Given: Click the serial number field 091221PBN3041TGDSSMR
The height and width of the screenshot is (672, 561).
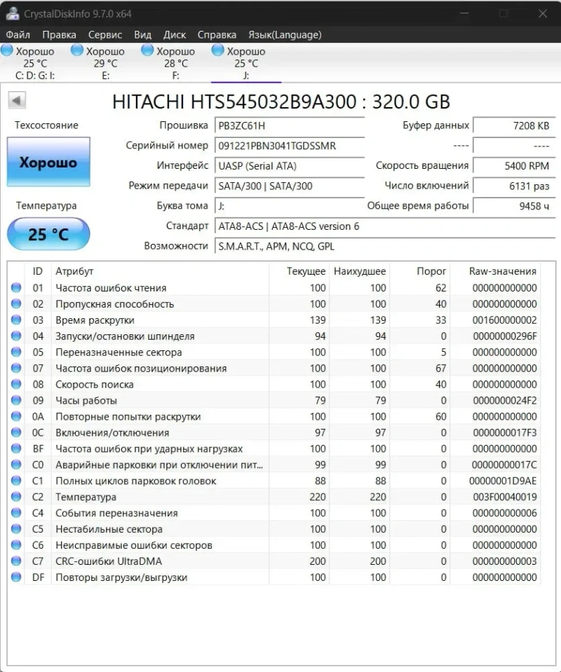Looking at the screenshot, I should (x=290, y=146).
